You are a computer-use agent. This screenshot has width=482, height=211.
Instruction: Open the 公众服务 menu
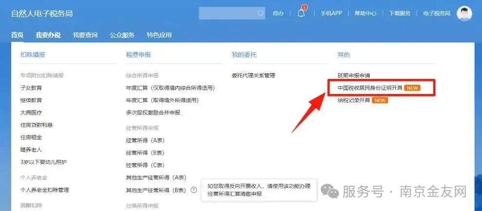point(122,35)
